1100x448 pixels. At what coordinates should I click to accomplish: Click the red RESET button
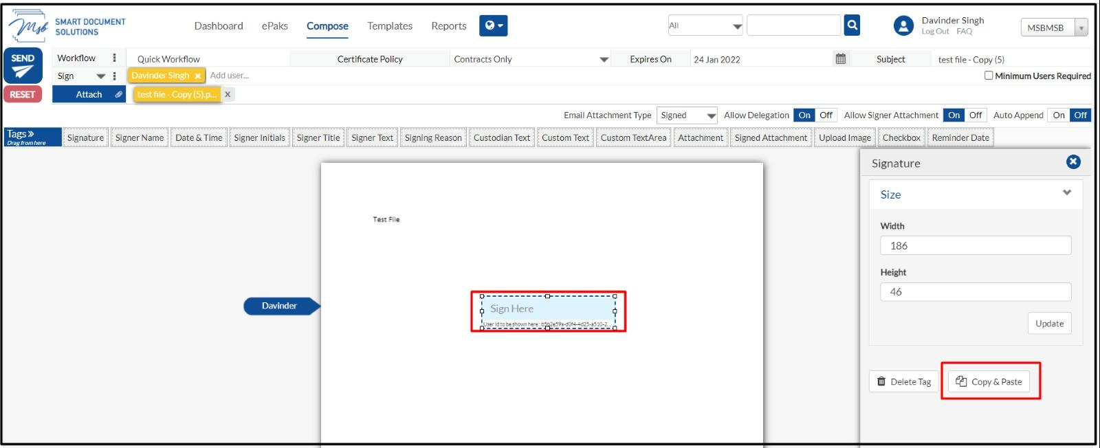click(23, 94)
